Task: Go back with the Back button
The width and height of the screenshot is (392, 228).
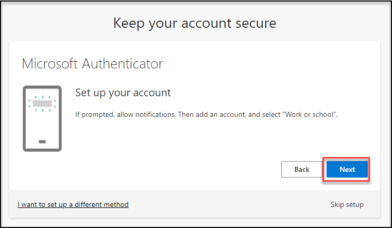Action: [x=302, y=169]
